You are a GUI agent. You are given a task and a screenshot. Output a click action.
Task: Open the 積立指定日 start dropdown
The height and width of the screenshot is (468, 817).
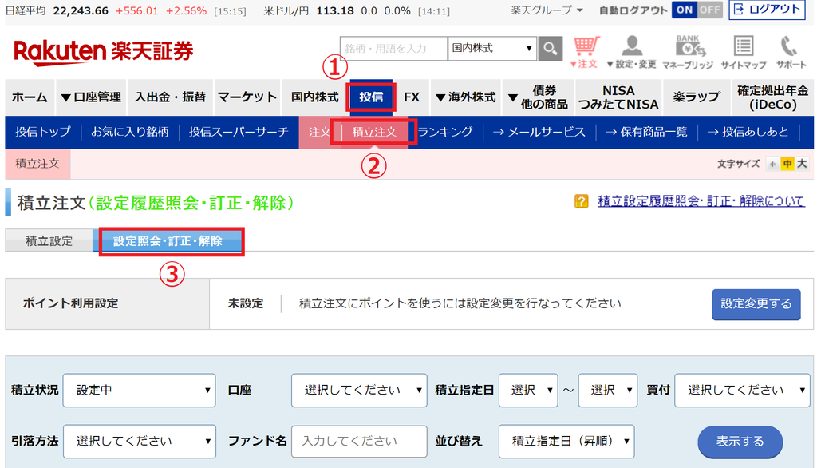528,391
